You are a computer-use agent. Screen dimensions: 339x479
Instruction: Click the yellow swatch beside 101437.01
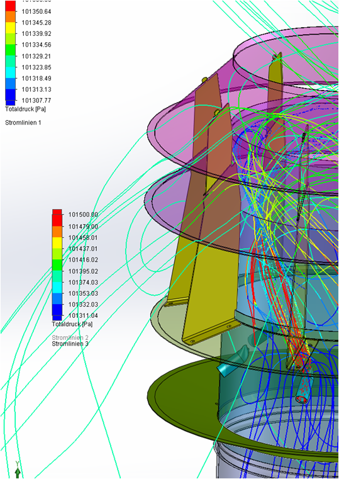coord(57,243)
